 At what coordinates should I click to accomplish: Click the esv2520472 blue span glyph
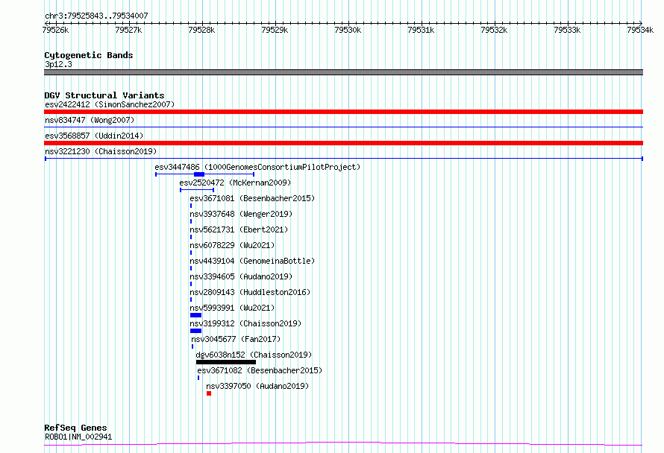[197, 190]
